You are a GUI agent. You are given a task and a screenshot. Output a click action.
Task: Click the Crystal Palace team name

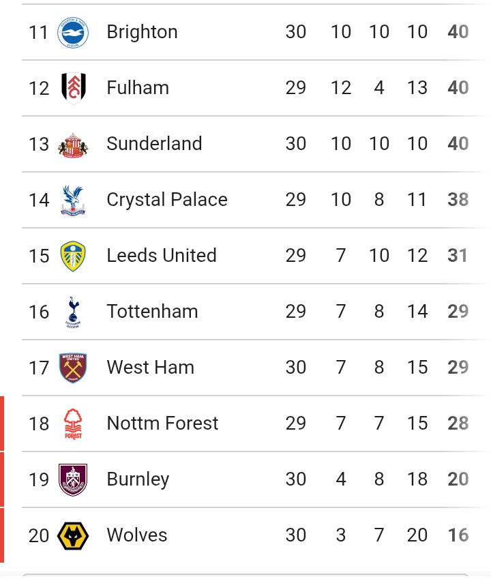(x=167, y=200)
